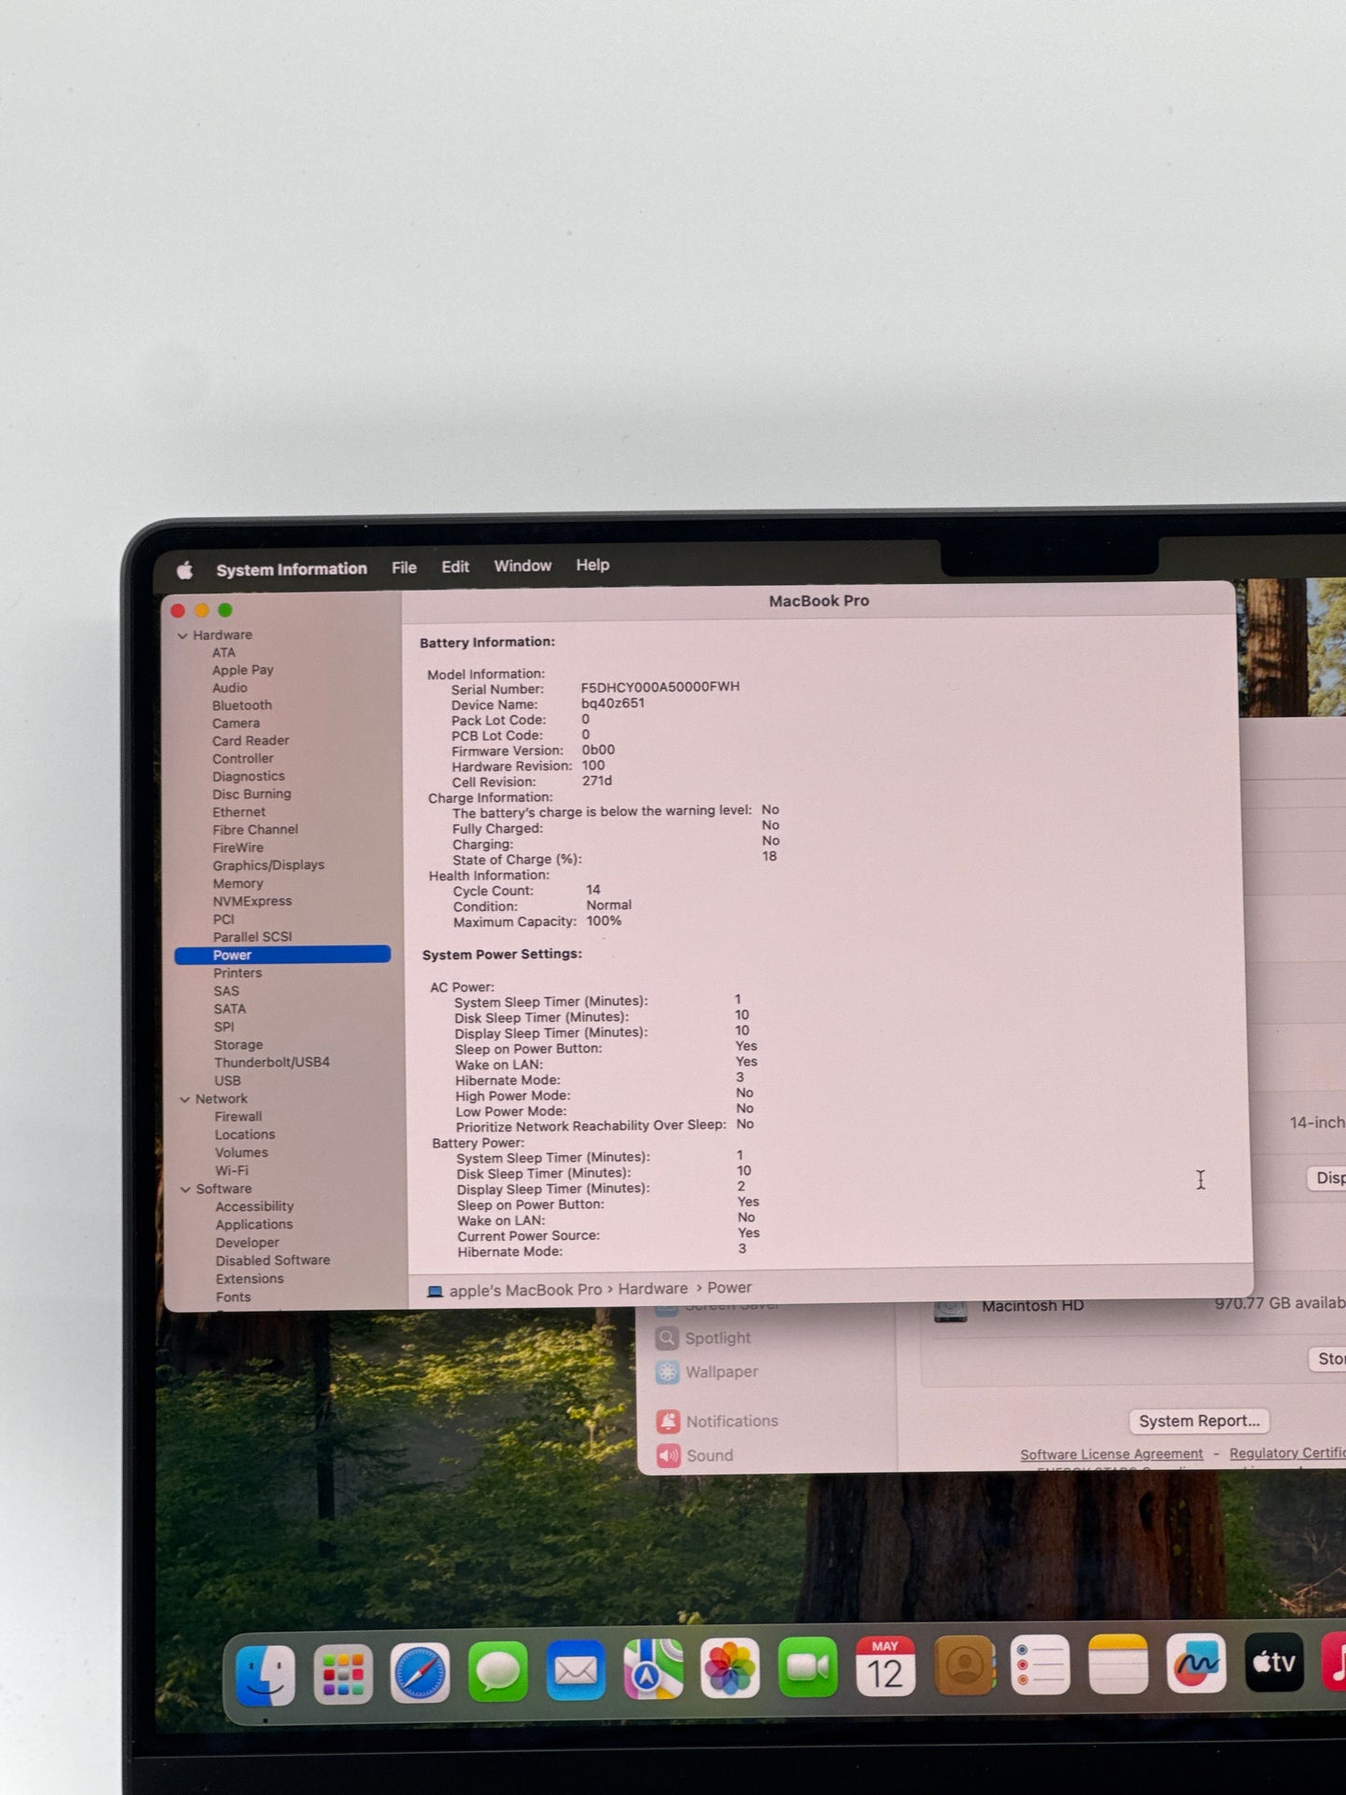
Task: Select Ethernet in the sidebar
Action: click(239, 812)
